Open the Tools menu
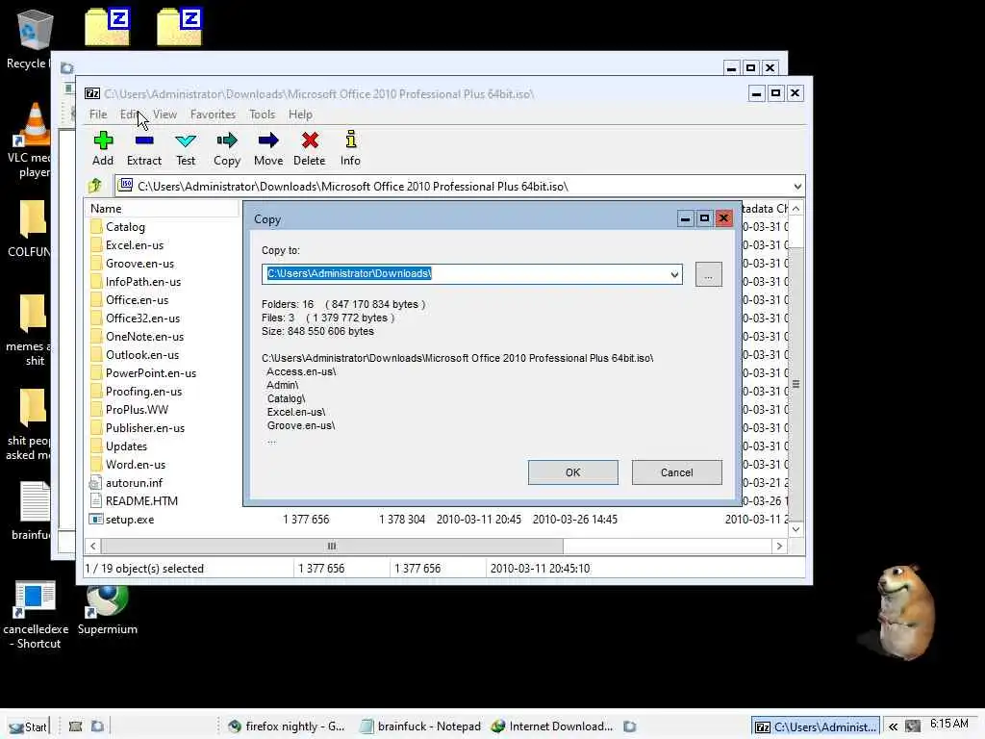The image size is (985, 739). pyautogui.click(x=262, y=115)
